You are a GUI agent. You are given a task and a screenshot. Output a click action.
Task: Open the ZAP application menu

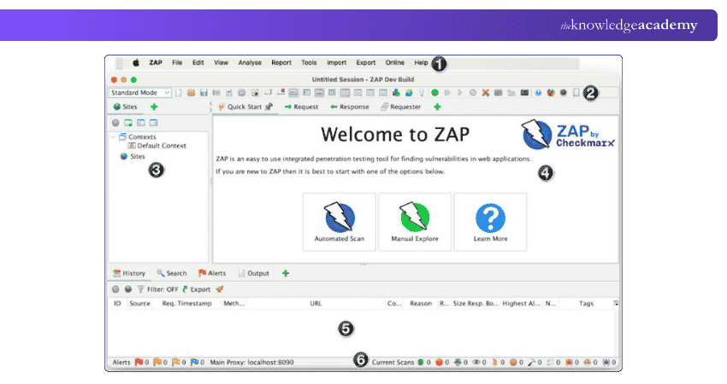tap(156, 62)
